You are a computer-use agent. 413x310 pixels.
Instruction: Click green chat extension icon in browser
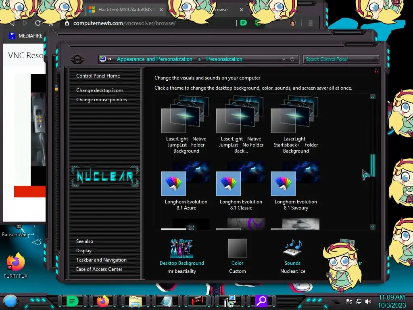click(x=244, y=23)
